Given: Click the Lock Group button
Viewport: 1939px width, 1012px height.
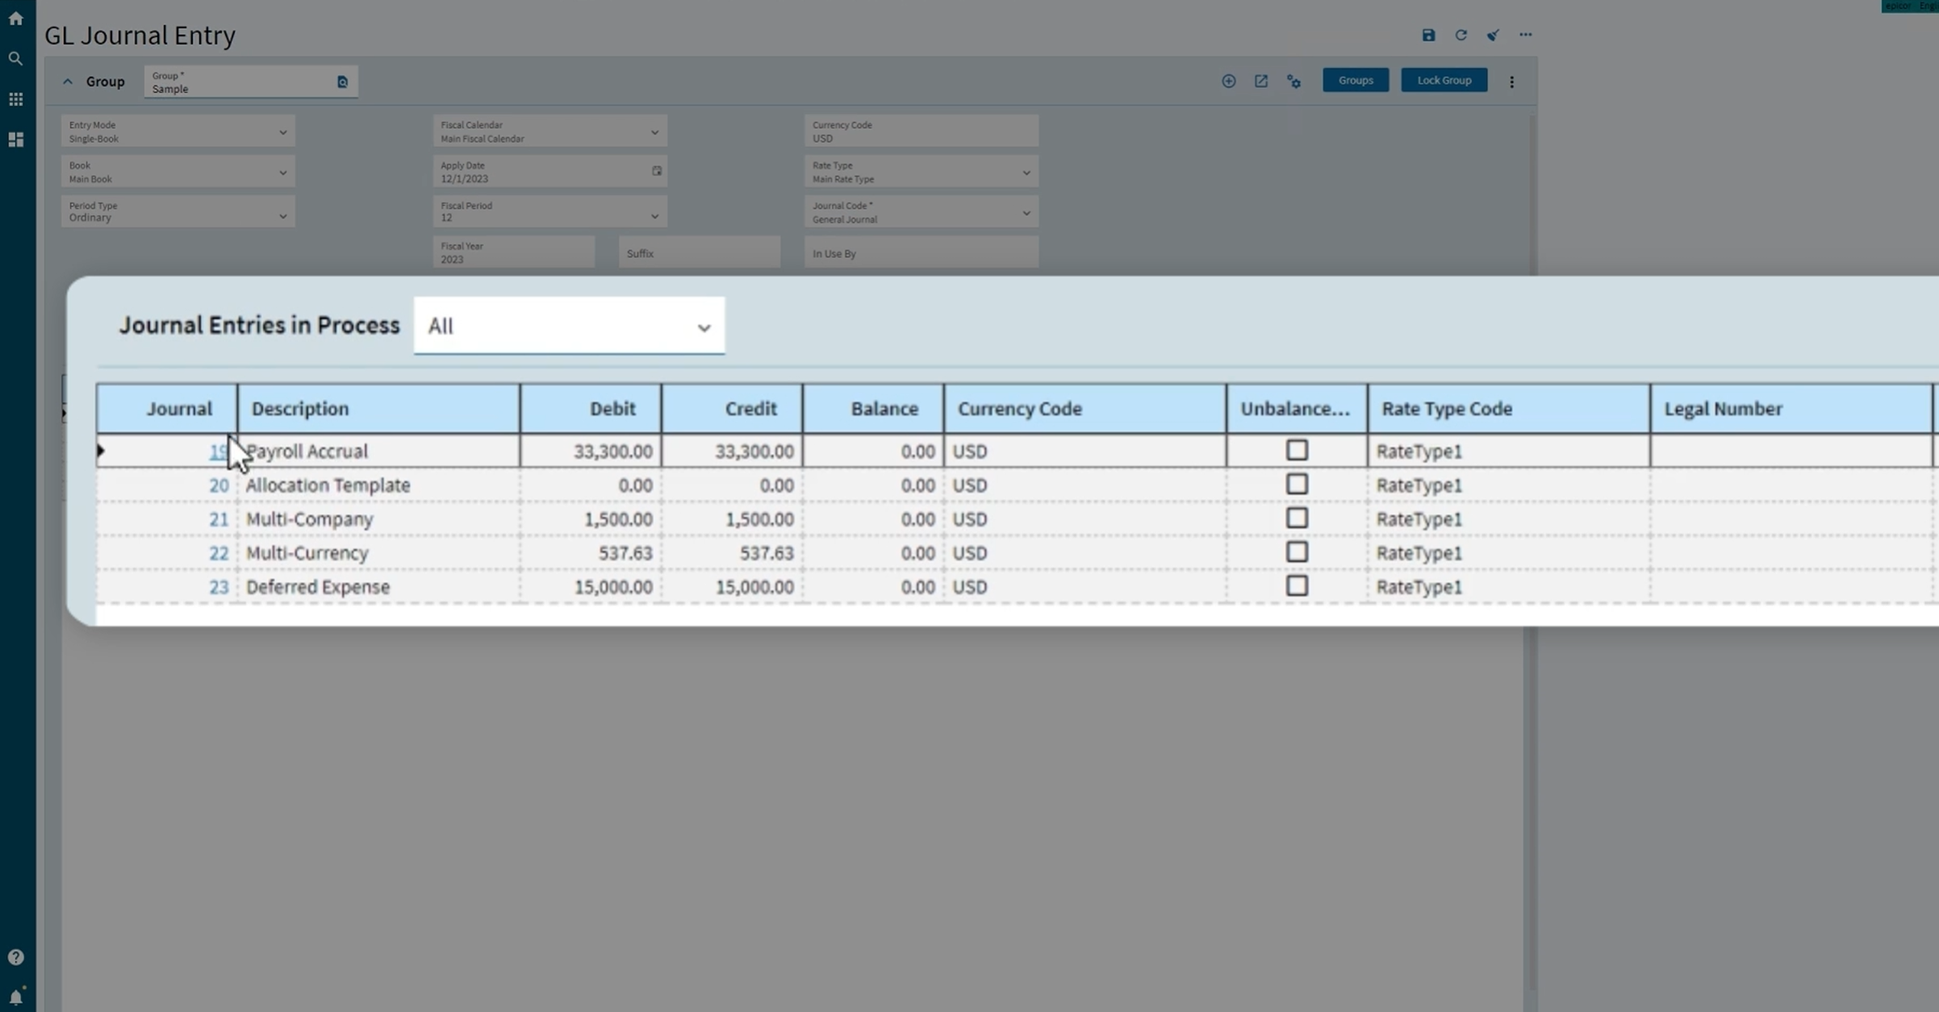Looking at the screenshot, I should coord(1444,80).
